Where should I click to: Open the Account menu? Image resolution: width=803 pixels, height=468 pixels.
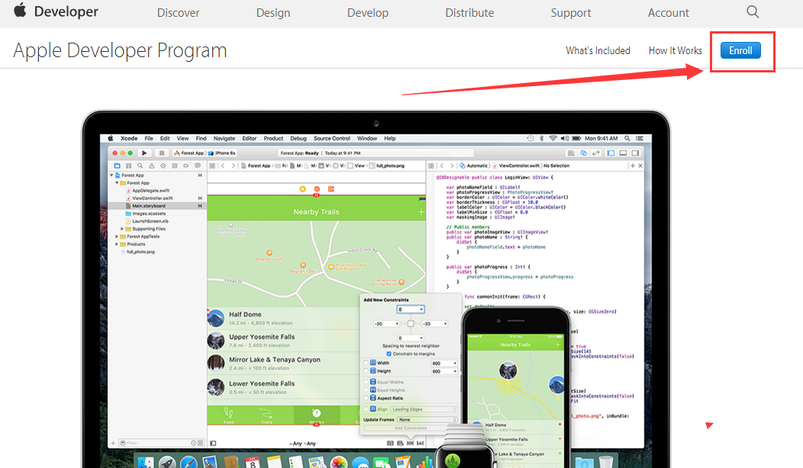point(669,13)
